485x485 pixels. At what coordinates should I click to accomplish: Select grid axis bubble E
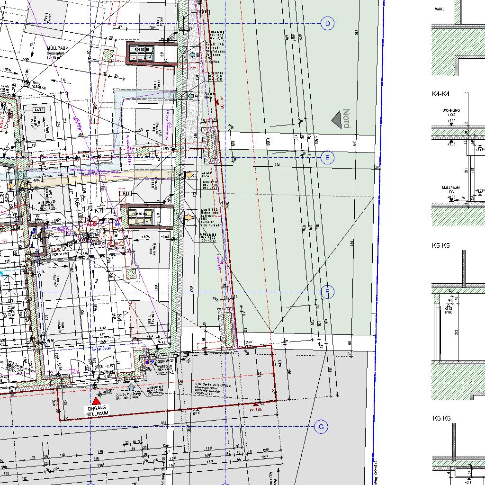coord(327,158)
